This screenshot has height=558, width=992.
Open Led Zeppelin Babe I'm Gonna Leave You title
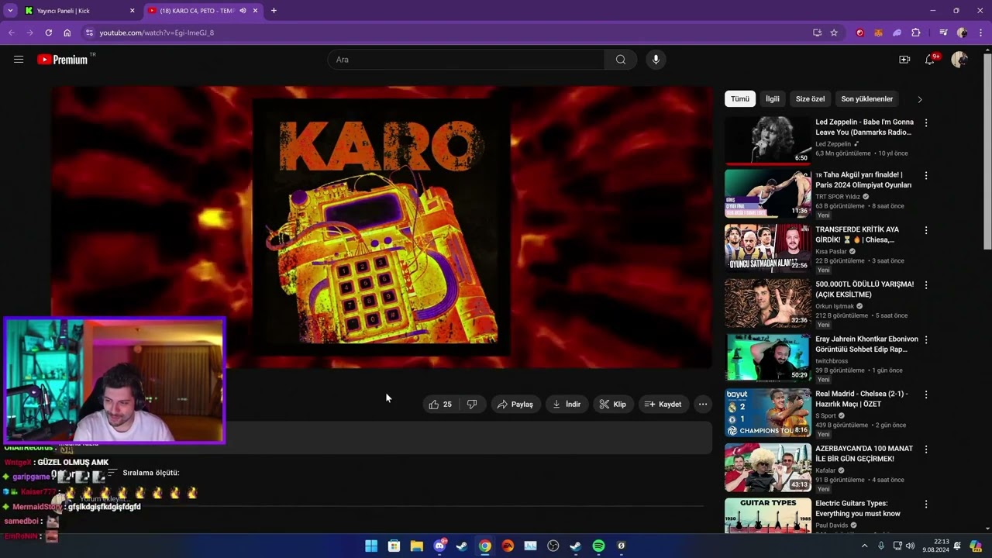click(x=864, y=127)
